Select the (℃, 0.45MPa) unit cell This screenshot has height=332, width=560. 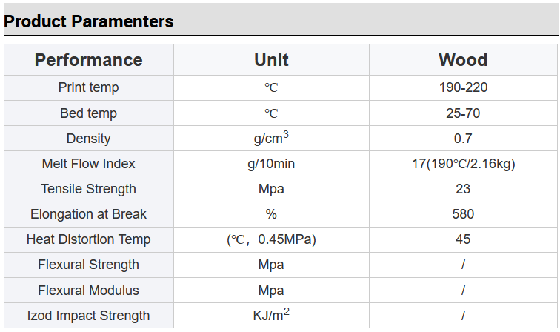click(x=271, y=239)
